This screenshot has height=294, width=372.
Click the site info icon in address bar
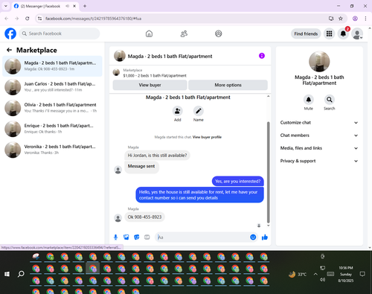pos(39,19)
